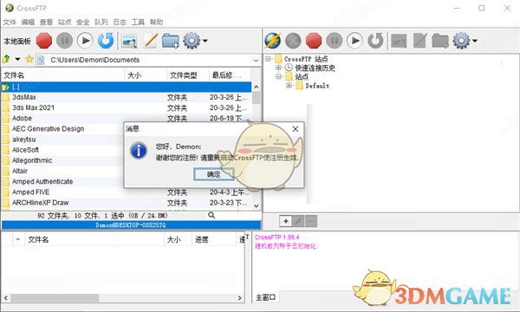This screenshot has height=312, width=520.
Task: Click the 确定 button in message dialog
Action: (x=213, y=174)
